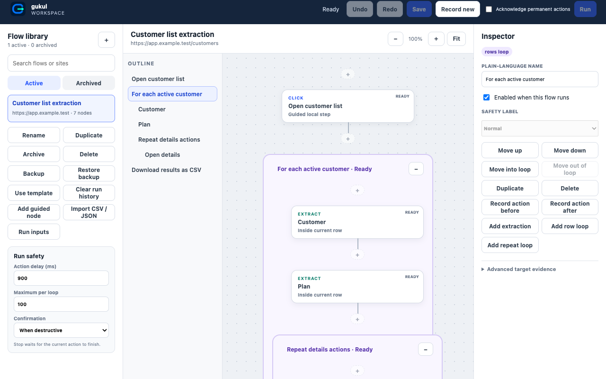606x379 pixels.
Task: Insert a node below the Plan card
Action: 357,319
